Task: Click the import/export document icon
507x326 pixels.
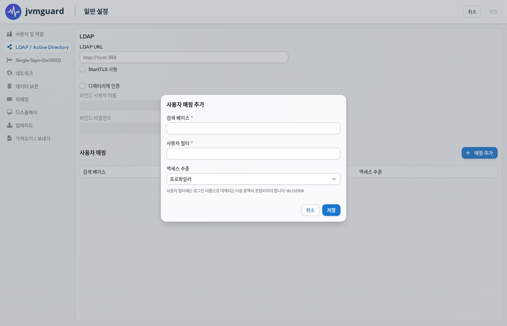Action: click(9, 138)
